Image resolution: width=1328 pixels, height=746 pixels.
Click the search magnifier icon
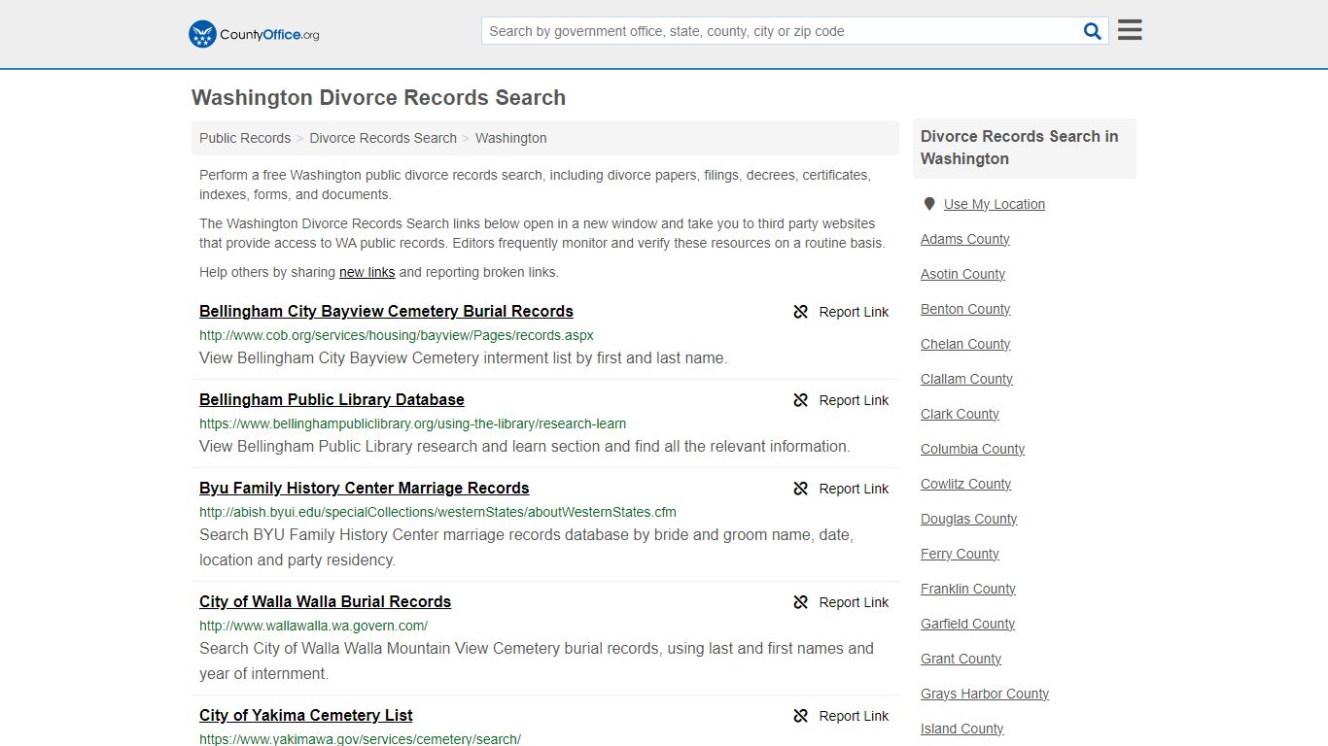[1093, 31]
